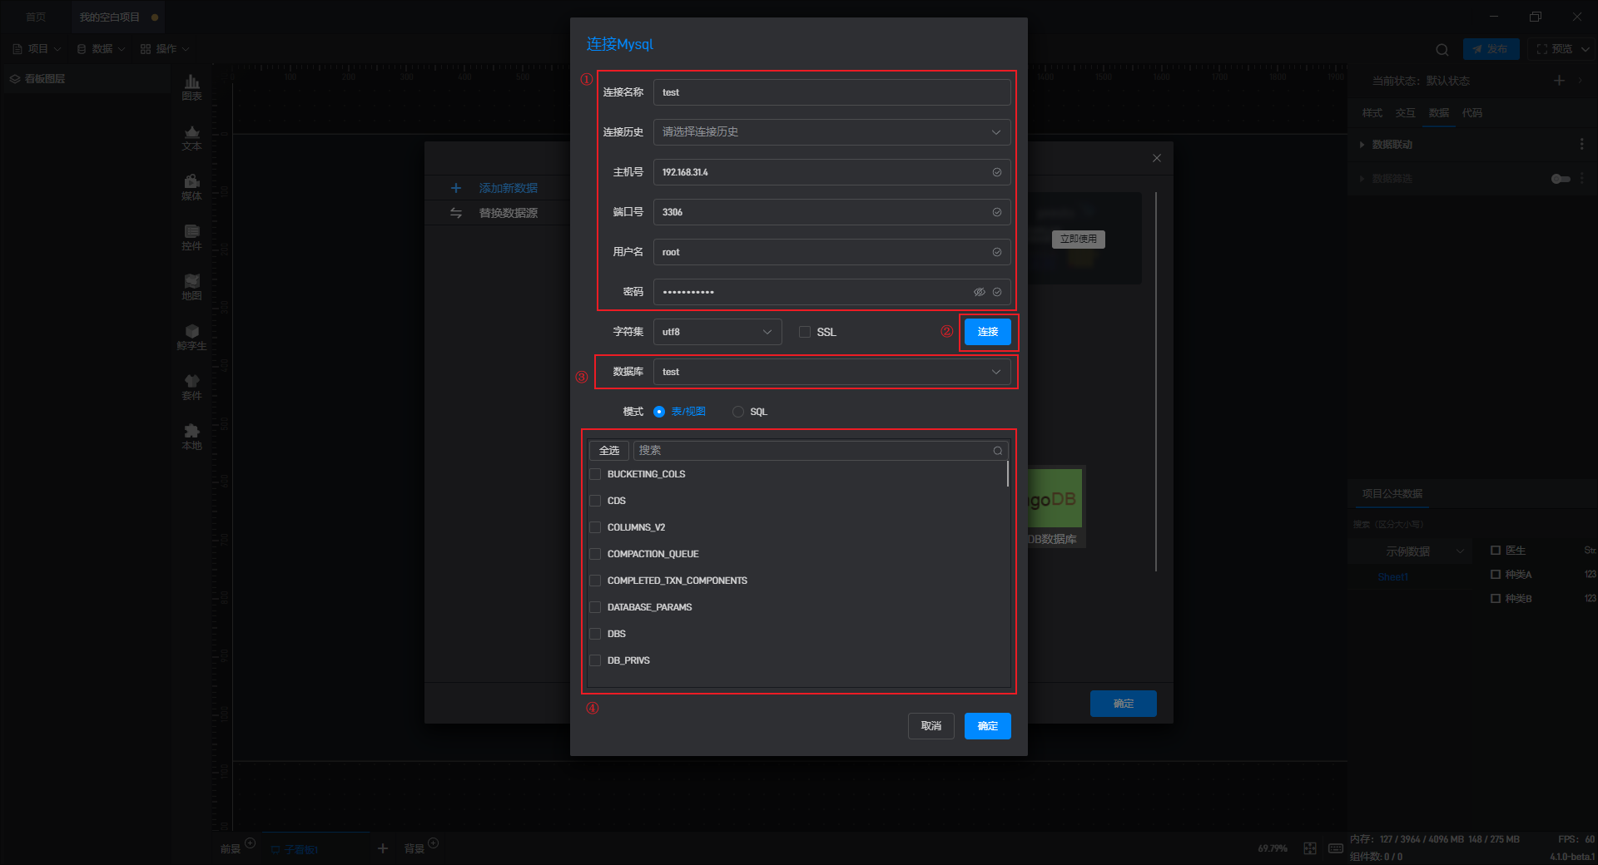Open the 数据 menu in top toolbar

(x=101, y=49)
